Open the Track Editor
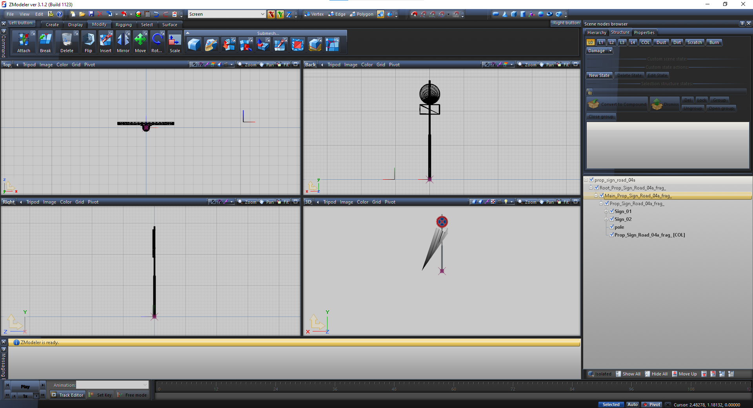The height and width of the screenshot is (408, 753). click(67, 395)
